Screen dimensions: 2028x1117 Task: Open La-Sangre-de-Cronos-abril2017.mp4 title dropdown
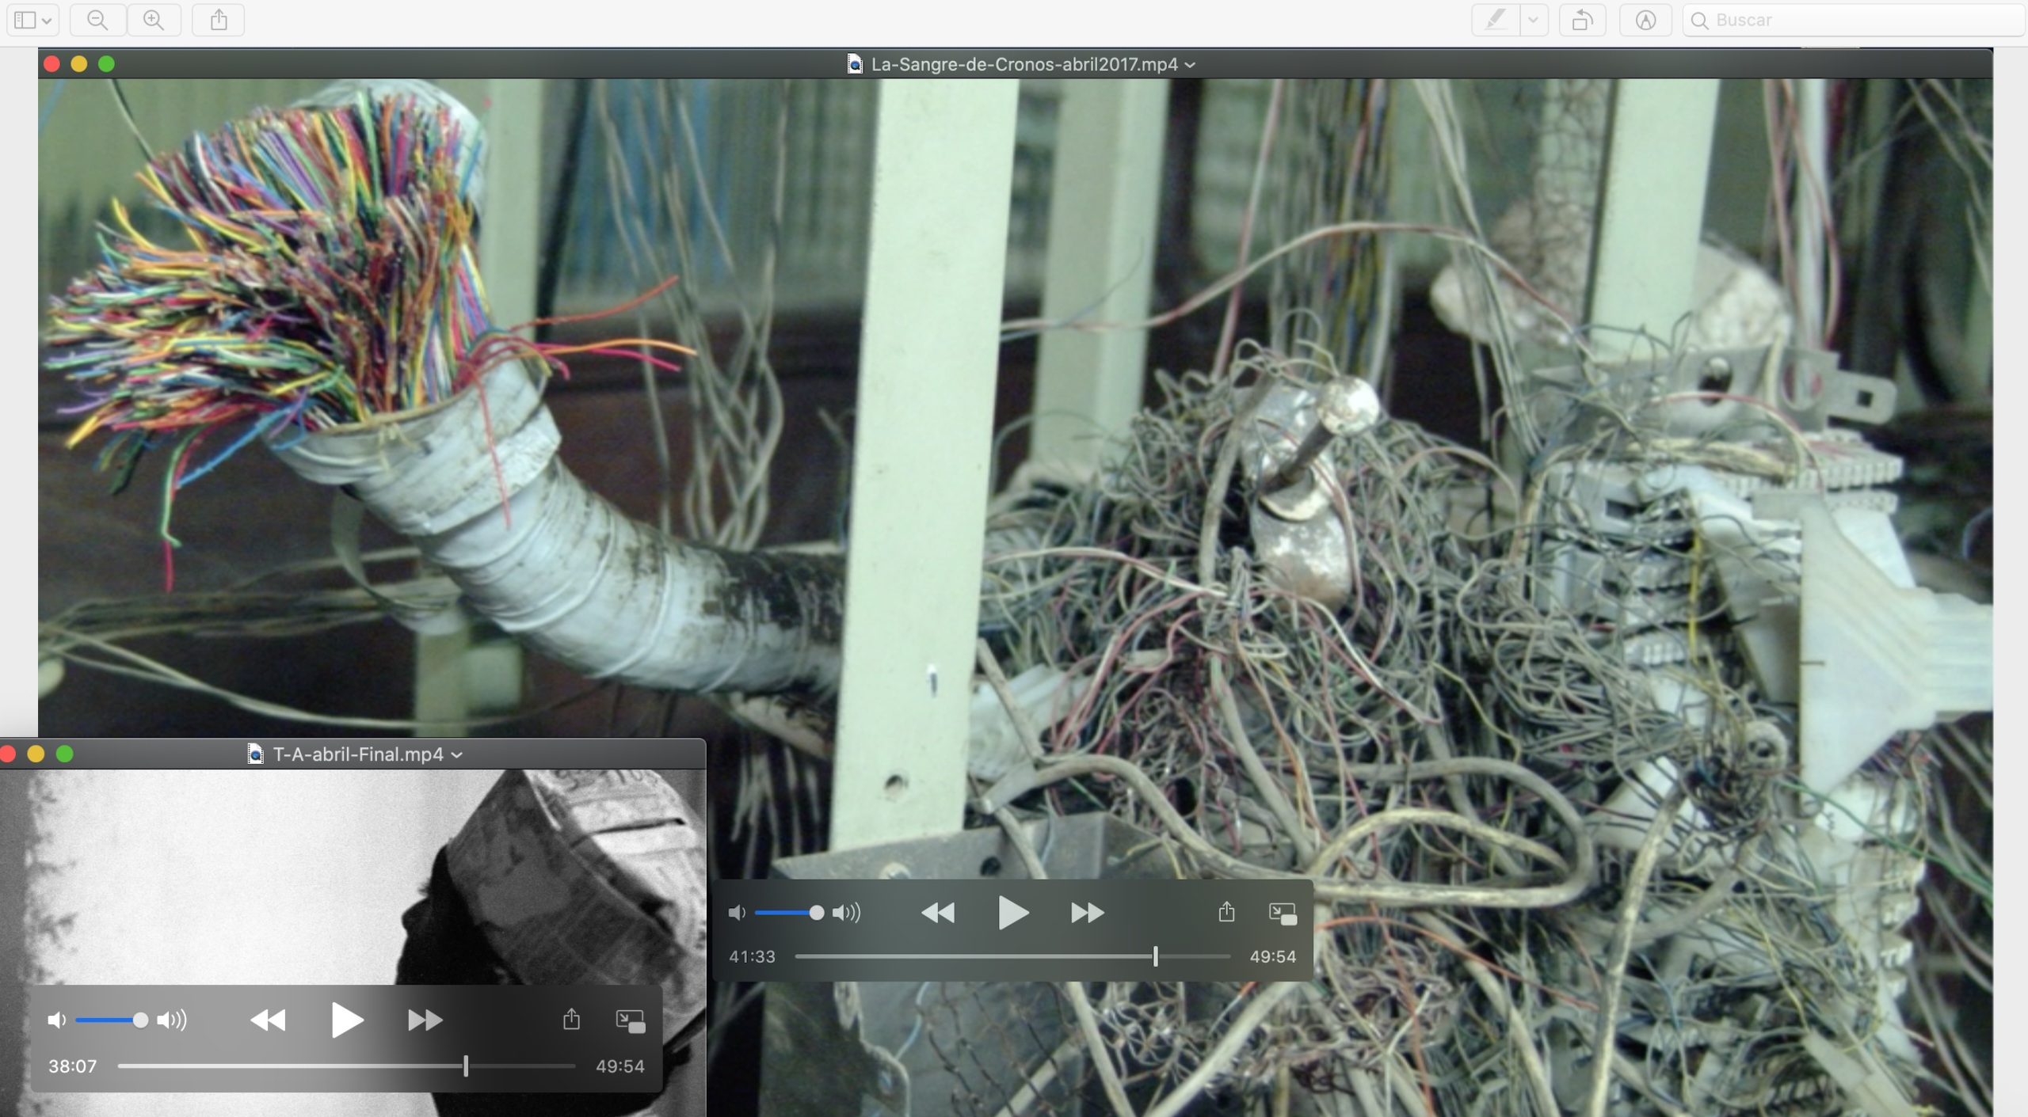pyautogui.click(x=1190, y=65)
